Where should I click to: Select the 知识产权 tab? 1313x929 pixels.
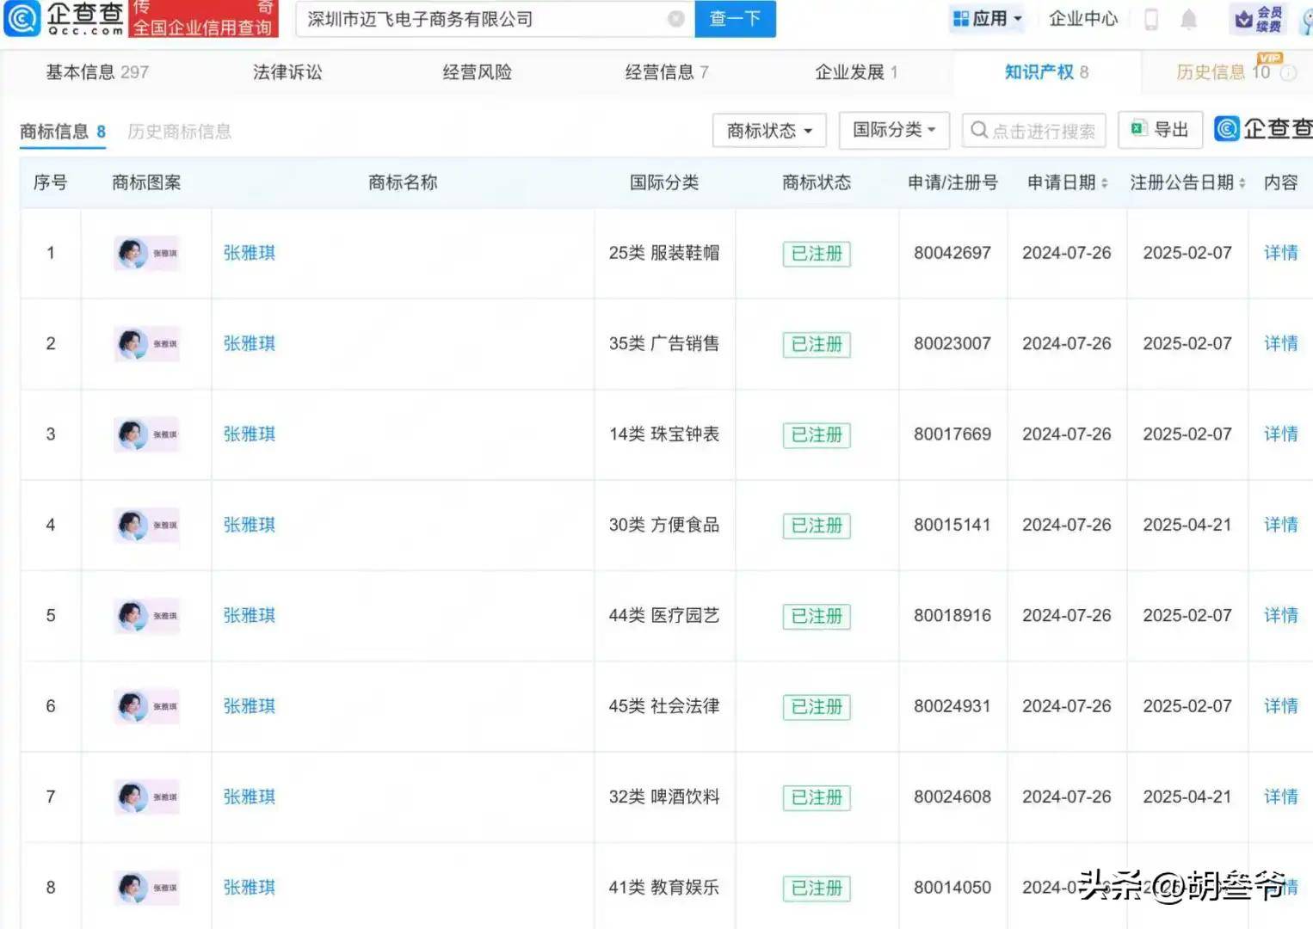pyautogui.click(x=1046, y=72)
